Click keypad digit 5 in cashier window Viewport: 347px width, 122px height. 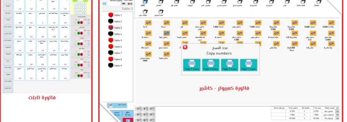[145, 114]
